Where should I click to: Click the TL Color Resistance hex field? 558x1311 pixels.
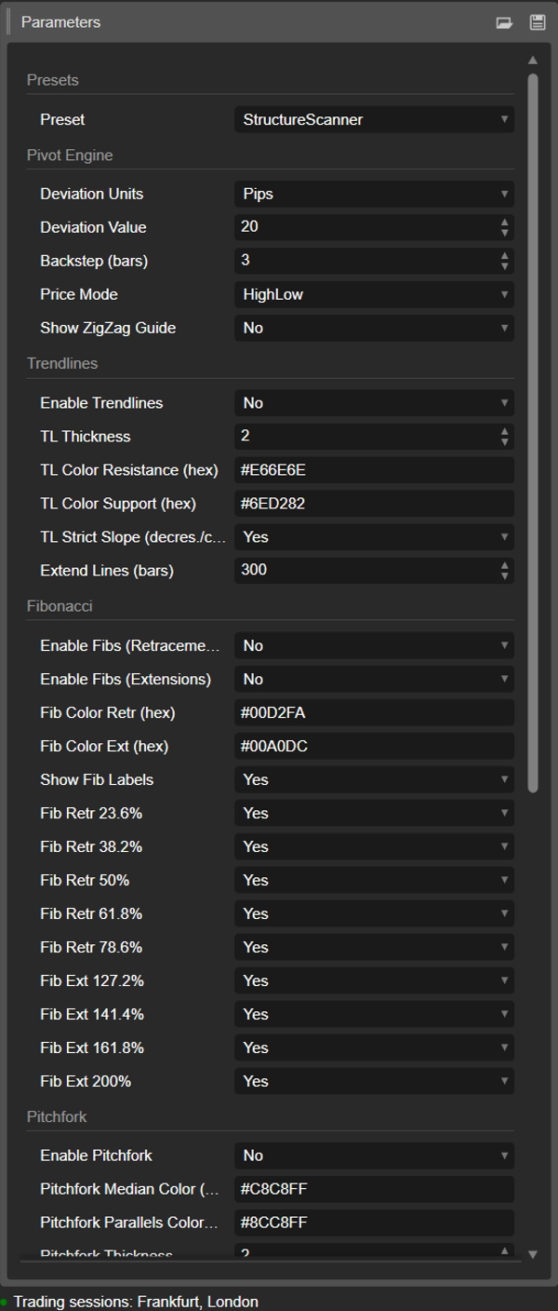click(x=373, y=470)
